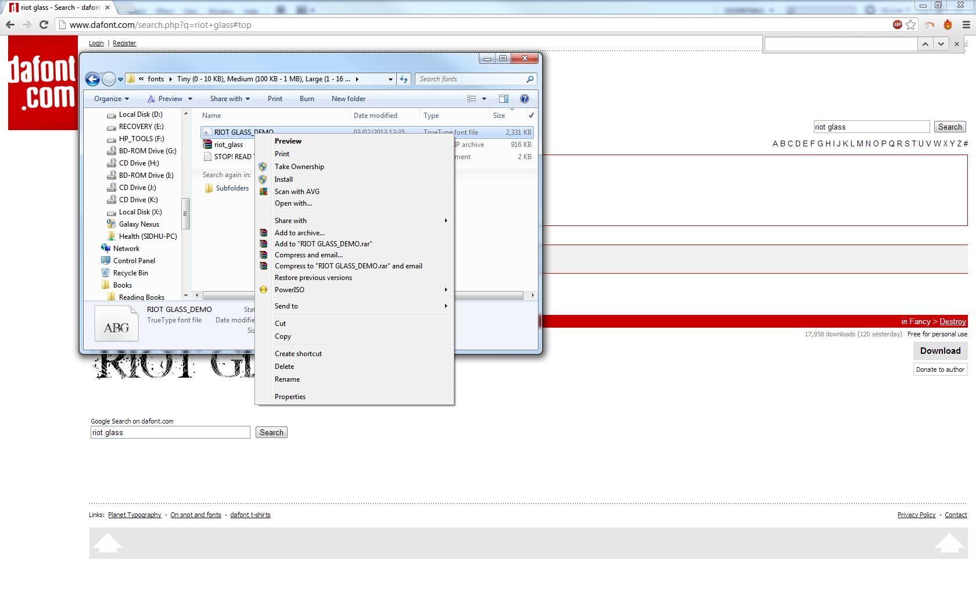Screen dimensions: 976x610
Task: Open Organize dropdown menu
Action: point(112,99)
